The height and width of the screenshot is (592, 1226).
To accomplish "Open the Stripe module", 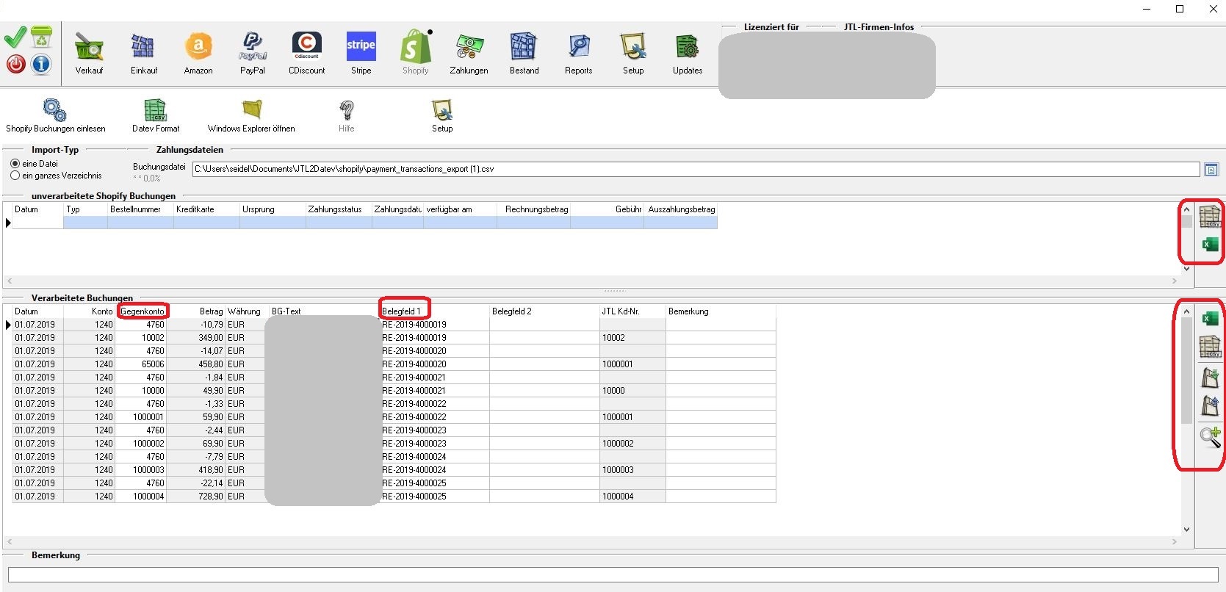I will click(361, 54).
